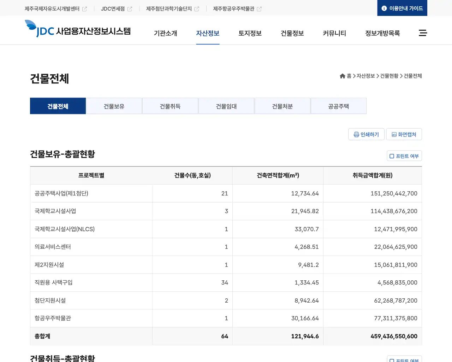Switch to the 건물처분 tab
The width and height of the screenshot is (452, 362).
point(282,106)
